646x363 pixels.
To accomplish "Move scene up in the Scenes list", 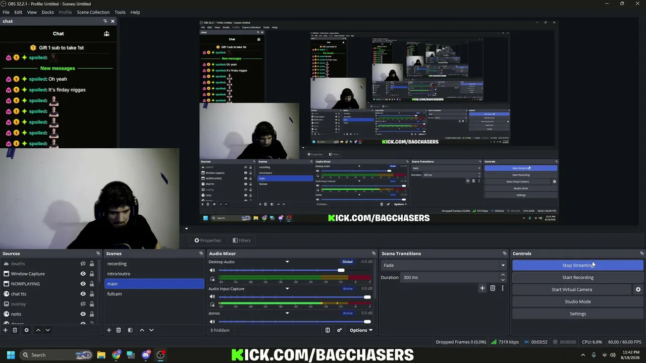I will [x=142, y=330].
